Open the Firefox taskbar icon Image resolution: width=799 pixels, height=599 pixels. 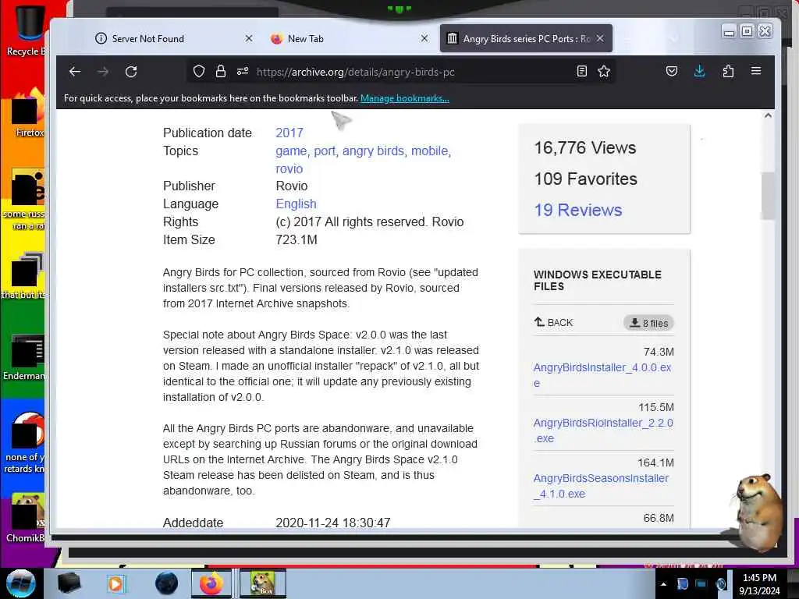point(211,583)
